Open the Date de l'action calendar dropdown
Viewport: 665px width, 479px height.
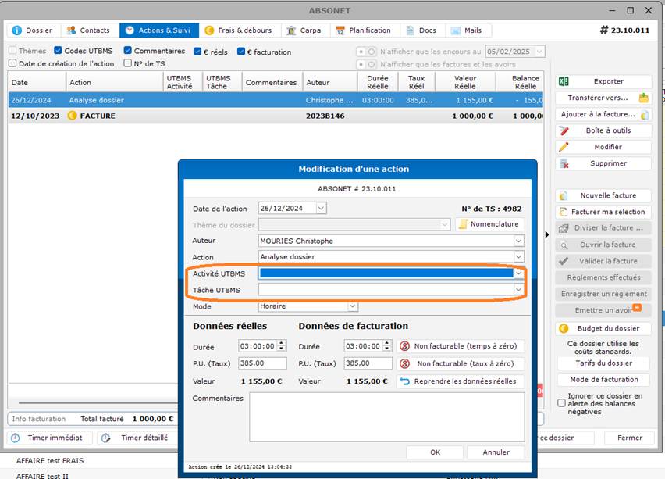pos(321,209)
